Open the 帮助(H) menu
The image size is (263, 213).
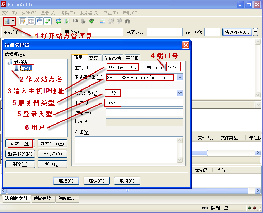130,13
